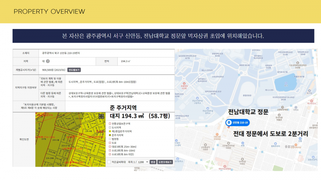Click the zoning text starting with 도시지역, 준주거지역
Screen dimensions: 321x180
(x=102, y=82)
